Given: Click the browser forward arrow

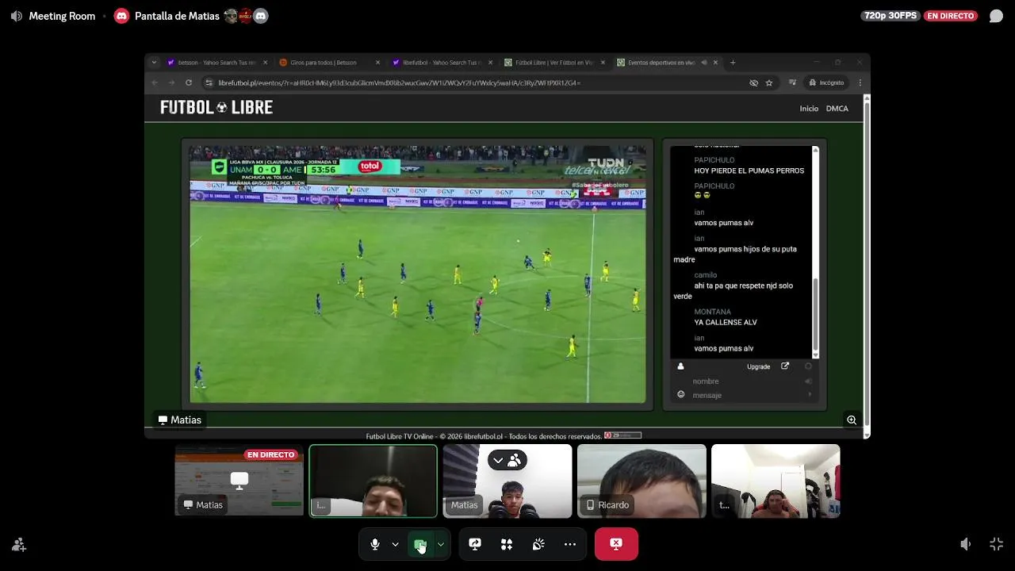Looking at the screenshot, I should 171,82.
